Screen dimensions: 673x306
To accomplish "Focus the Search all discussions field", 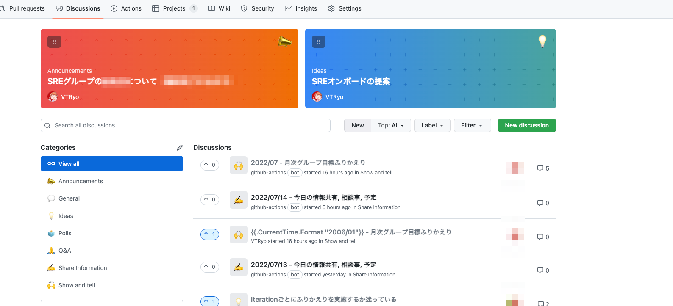I will click(x=186, y=125).
